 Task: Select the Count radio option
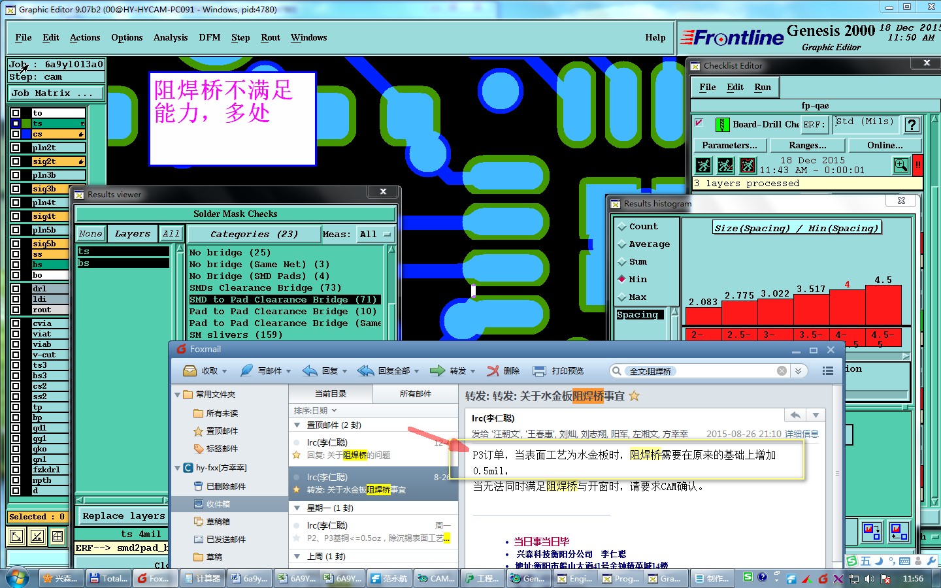pyautogui.click(x=622, y=227)
